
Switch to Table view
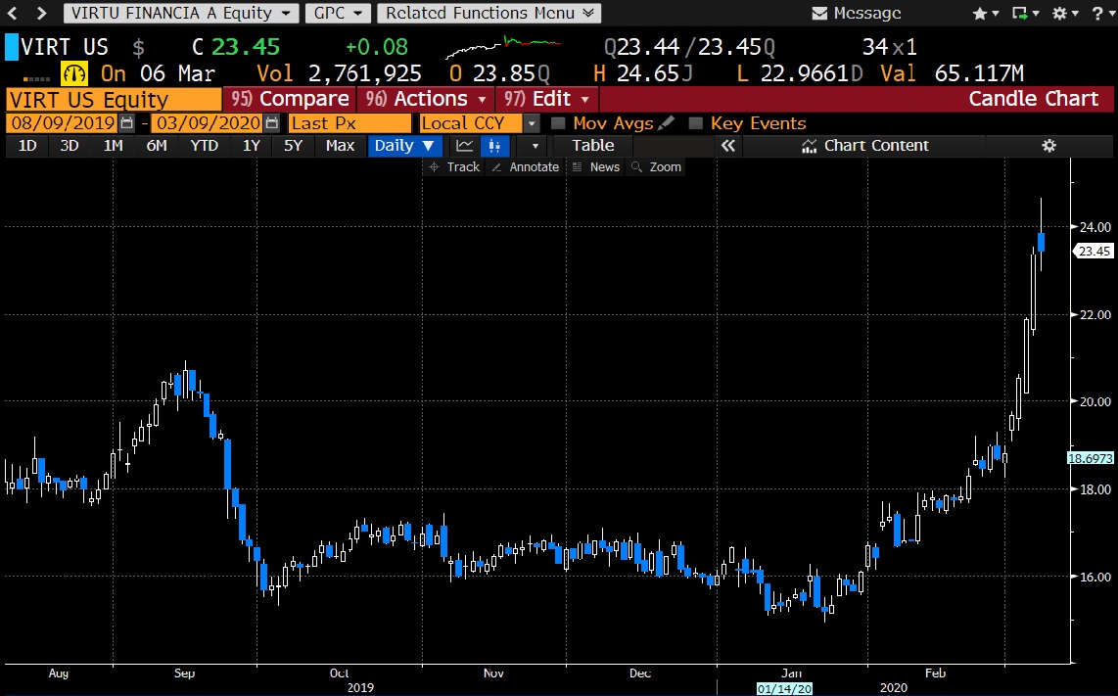592,146
